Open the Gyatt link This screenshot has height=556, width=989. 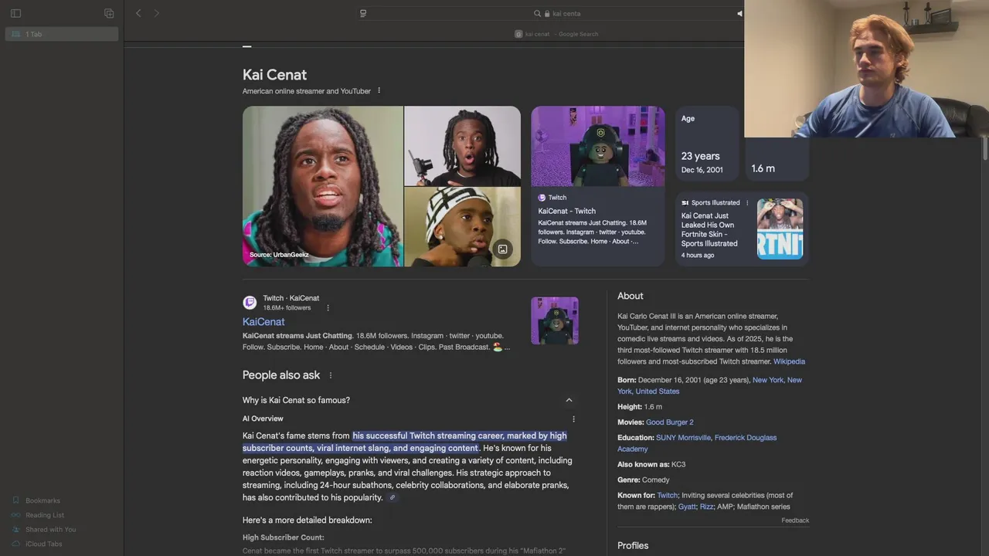coord(687,507)
